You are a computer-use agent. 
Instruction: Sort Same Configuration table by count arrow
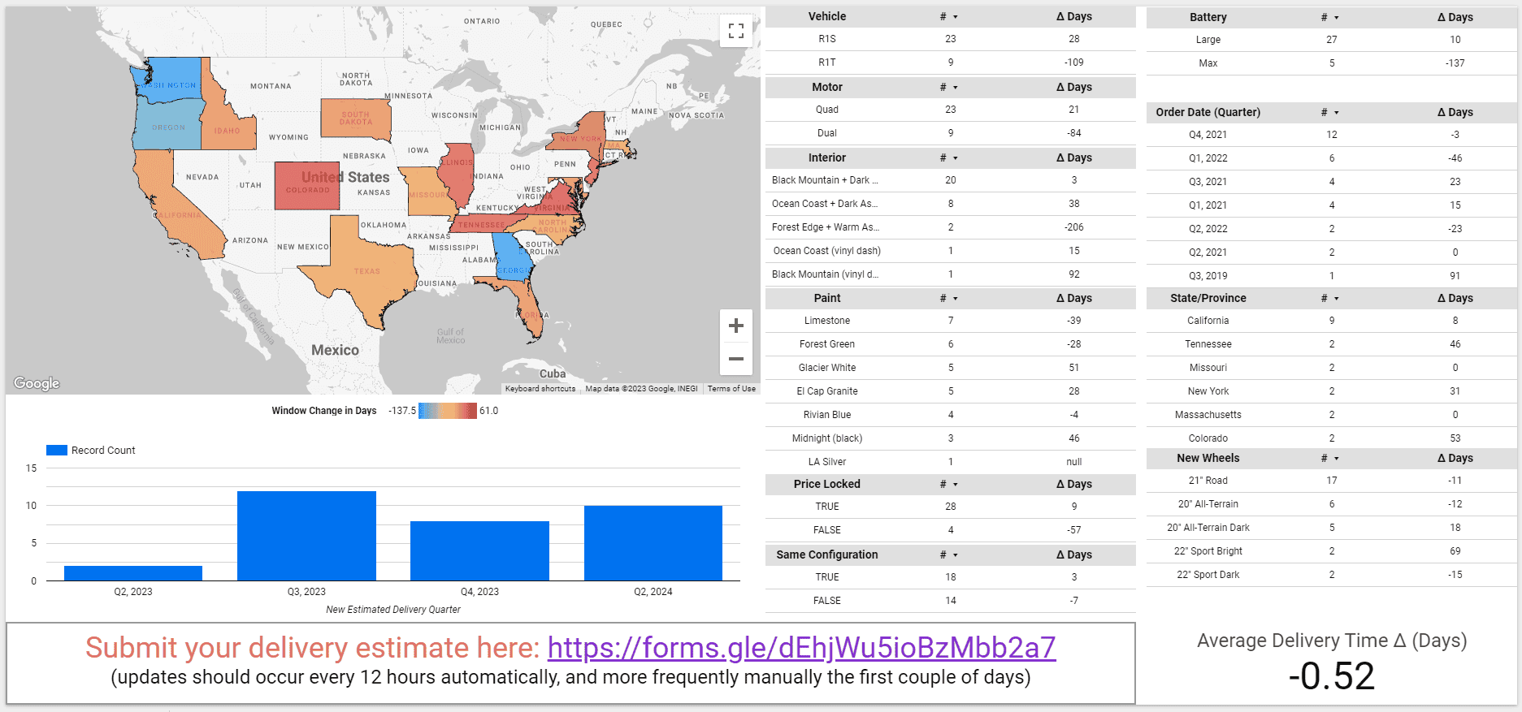tap(956, 555)
